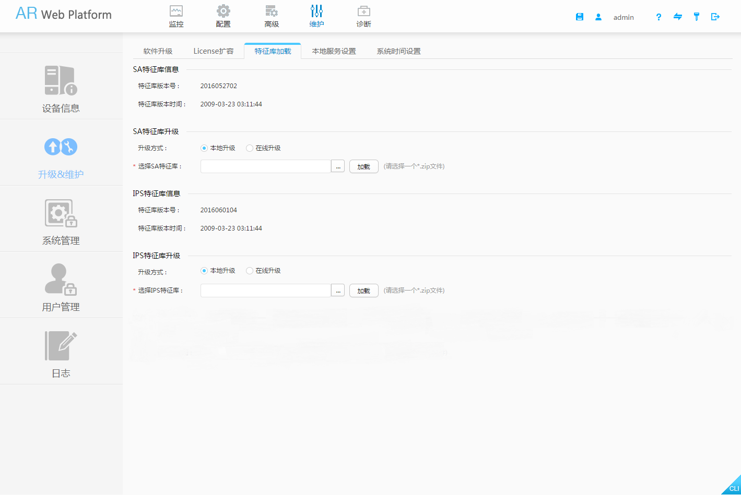The width and height of the screenshot is (741, 495).
Task: Open the 监控 monitoring section
Action: tap(177, 16)
